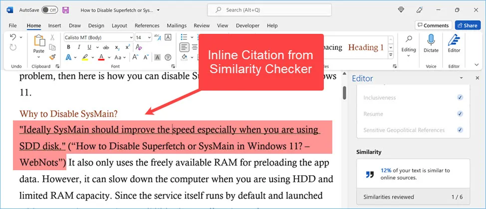The width and height of the screenshot is (486, 209).
Task: Click the Undo arrow icon
Action: (x=13, y=37)
